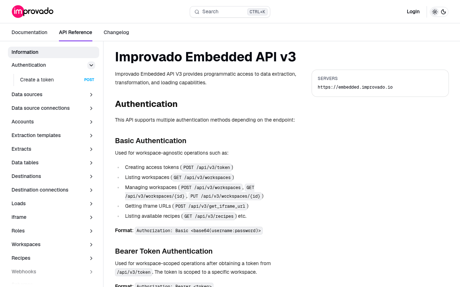Click the PUT /api/v3/workspaces/{id} code snippet
460x287 pixels.
click(x=225, y=196)
